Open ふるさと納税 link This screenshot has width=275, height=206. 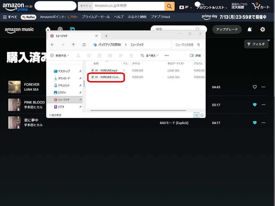click(137, 17)
